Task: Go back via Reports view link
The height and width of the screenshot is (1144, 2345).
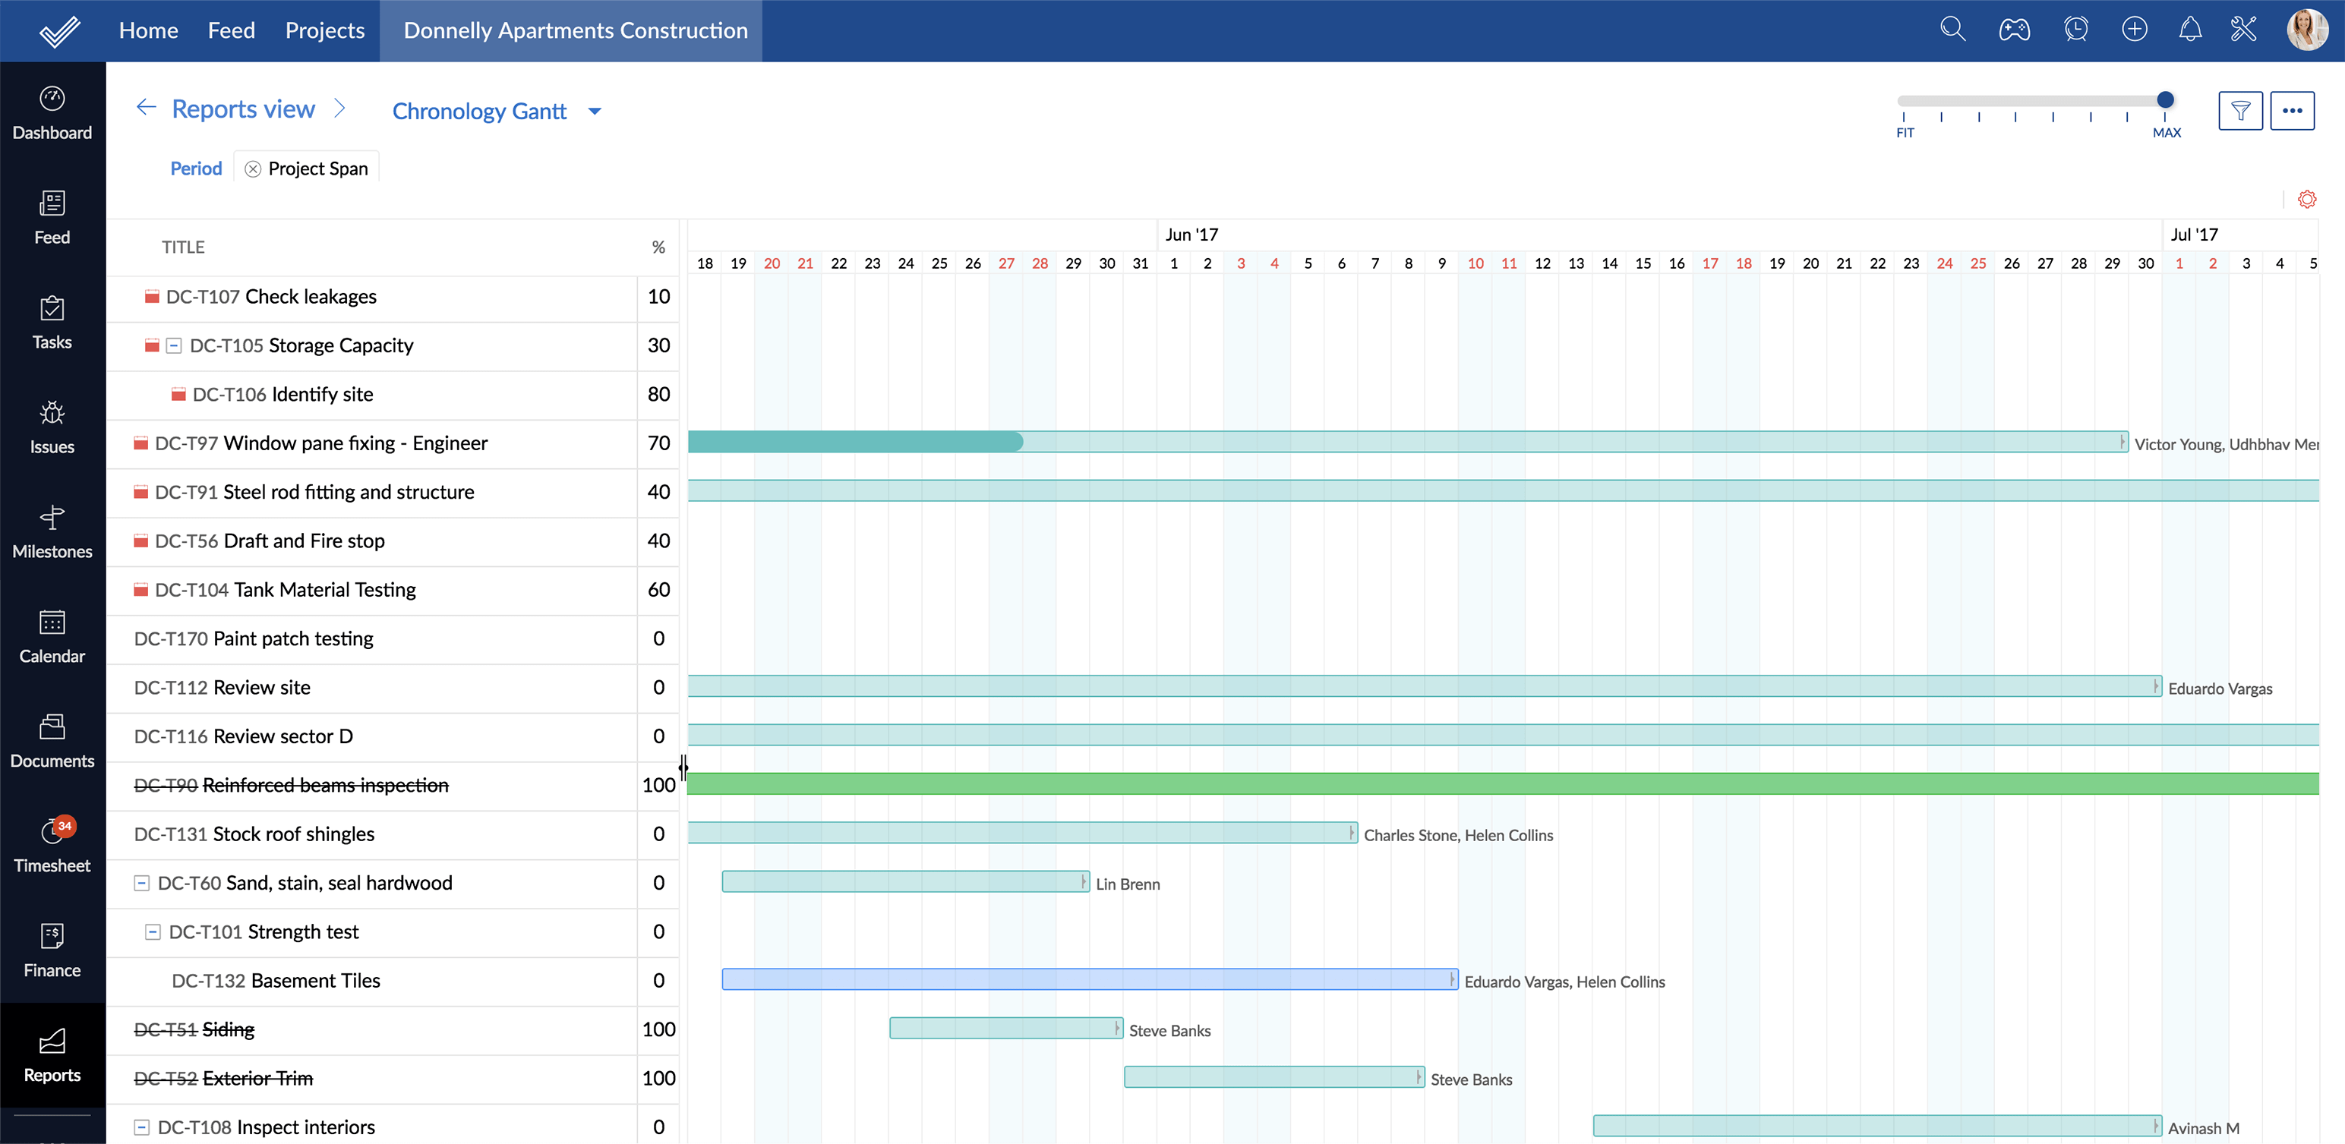Action: [242, 109]
